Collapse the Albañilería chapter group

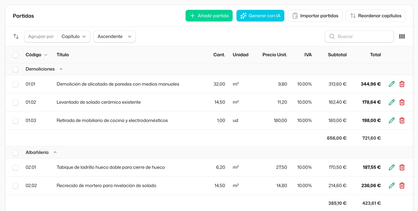55,152
